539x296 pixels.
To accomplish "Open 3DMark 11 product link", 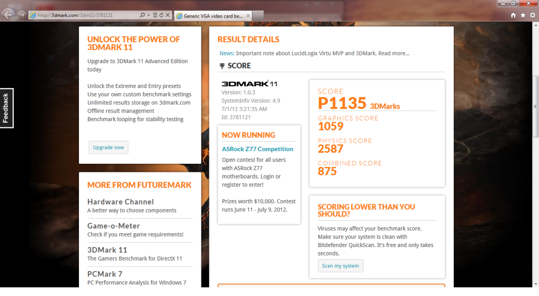I will click(x=107, y=250).
